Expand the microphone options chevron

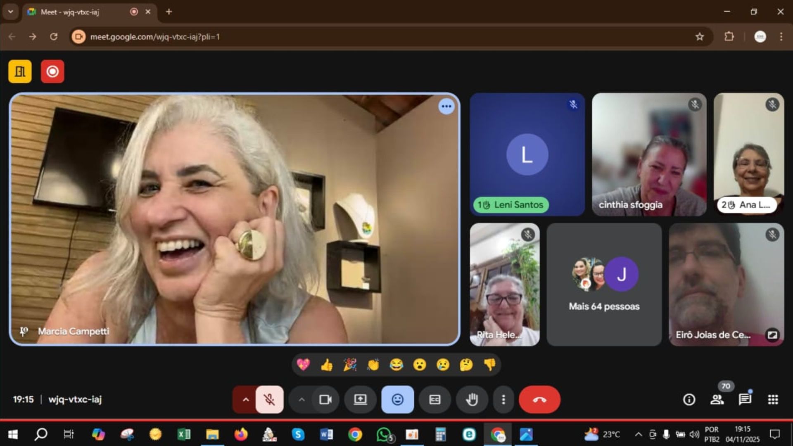click(x=246, y=399)
